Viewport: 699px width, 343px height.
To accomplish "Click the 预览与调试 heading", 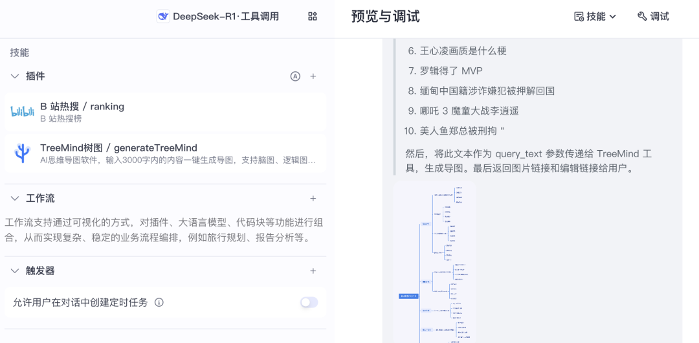I will pos(386,17).
